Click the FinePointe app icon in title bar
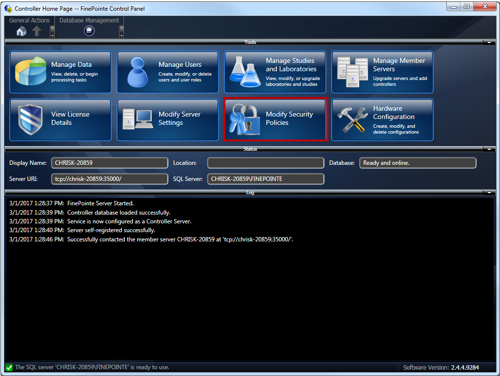500x376 pixels. point(9,9)
